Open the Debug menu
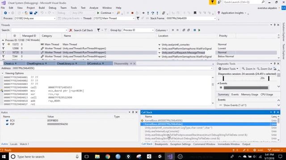 52,8
